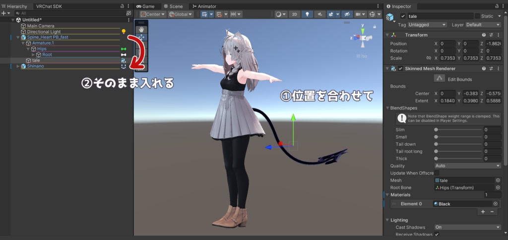The width and height of the screenshot is (508, 240).
Task: Enable the Static checkbox
Action: tap(477, 16)
